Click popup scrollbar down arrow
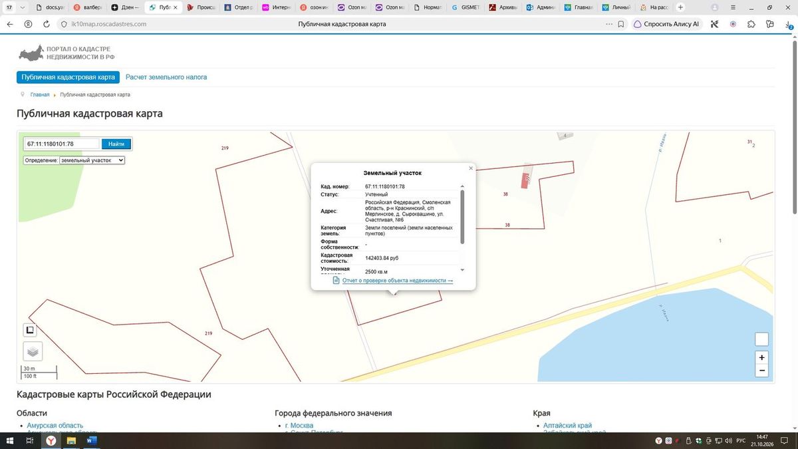 click(x=462, y=270)
